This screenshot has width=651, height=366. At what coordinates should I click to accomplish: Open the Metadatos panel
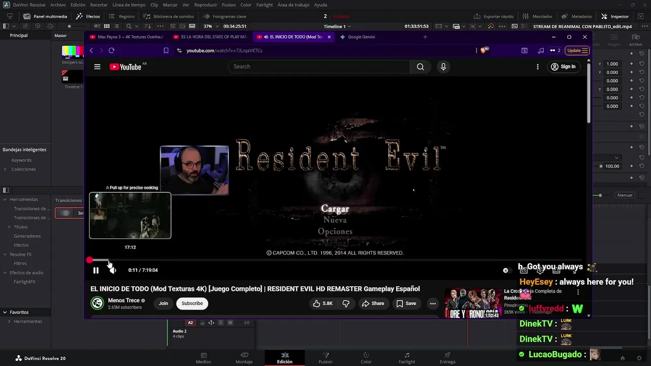pyautogui.click(x=576, y=16)
